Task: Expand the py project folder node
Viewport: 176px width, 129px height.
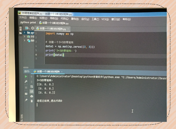Action: point(24,33)
